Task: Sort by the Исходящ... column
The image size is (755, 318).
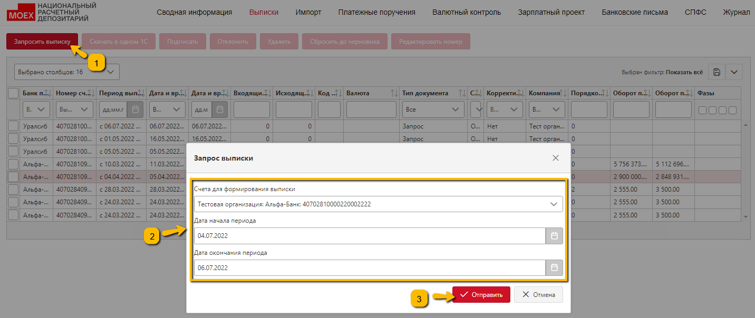Action: 309,93
